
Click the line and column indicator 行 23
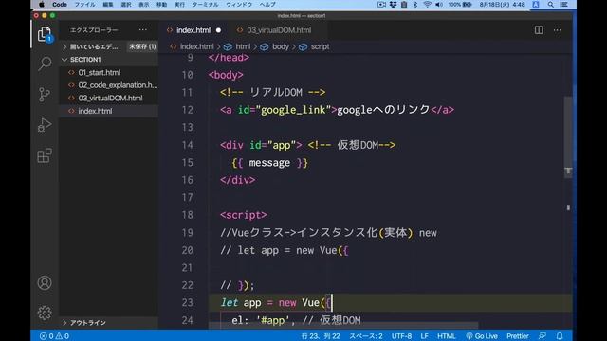321,336
